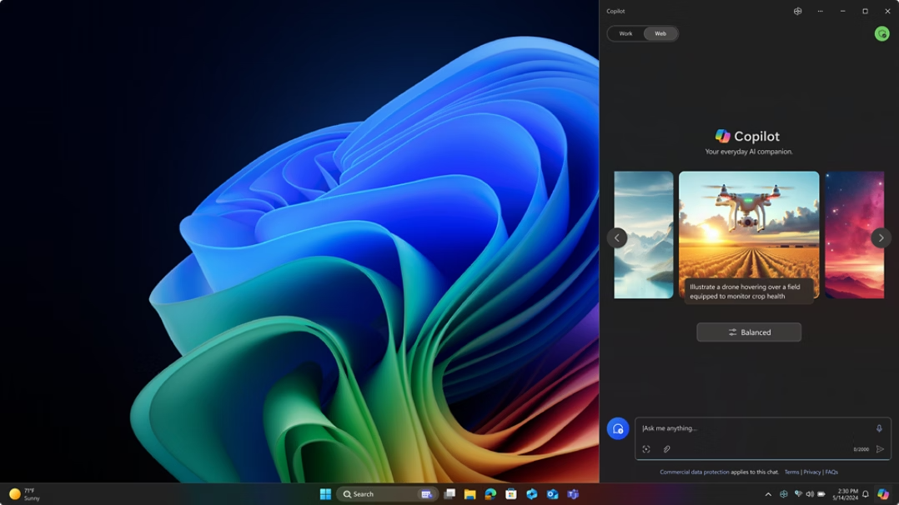The height and width of the screenshot is (505, 899).
Task: Select the mountain lake suggestion thumbnail
Action: [x=643, y=235]
